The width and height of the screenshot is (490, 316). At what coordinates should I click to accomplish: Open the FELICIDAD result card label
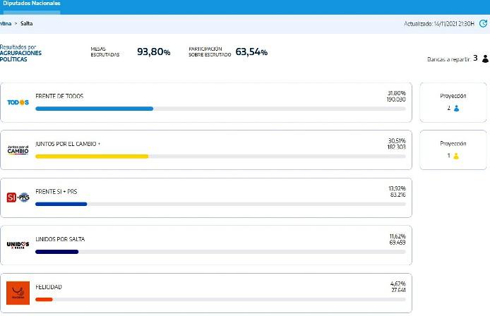click(49, 287)
